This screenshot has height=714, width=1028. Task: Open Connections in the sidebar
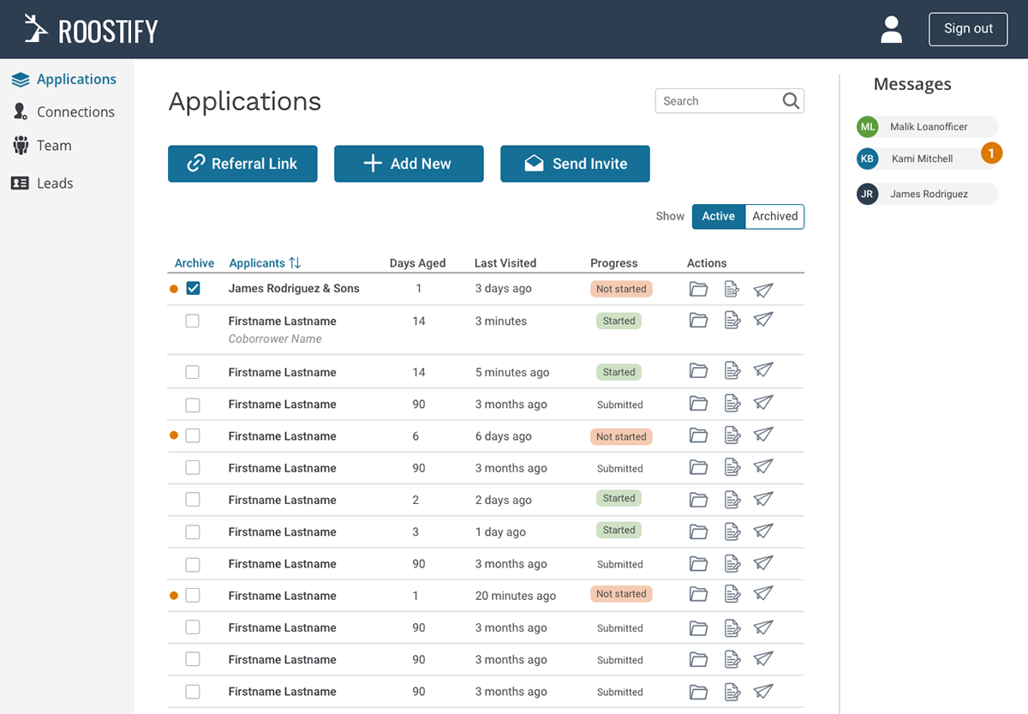pyautogui.click(x=63, y=111)
